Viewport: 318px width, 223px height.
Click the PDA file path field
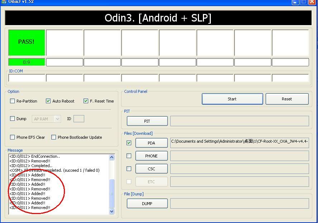(239, 142)
